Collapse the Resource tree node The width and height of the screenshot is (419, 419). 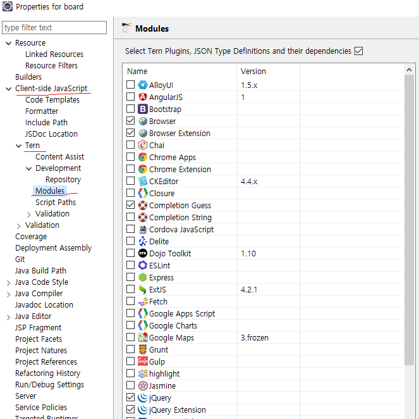(9, 43)
